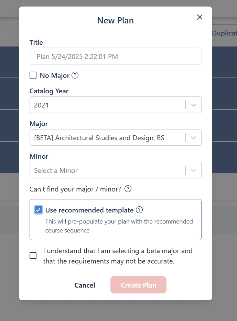Image resolution: width=237 pixels, height=321 pixels.
Task: Click the Cancel button
Action: point(85,285)
